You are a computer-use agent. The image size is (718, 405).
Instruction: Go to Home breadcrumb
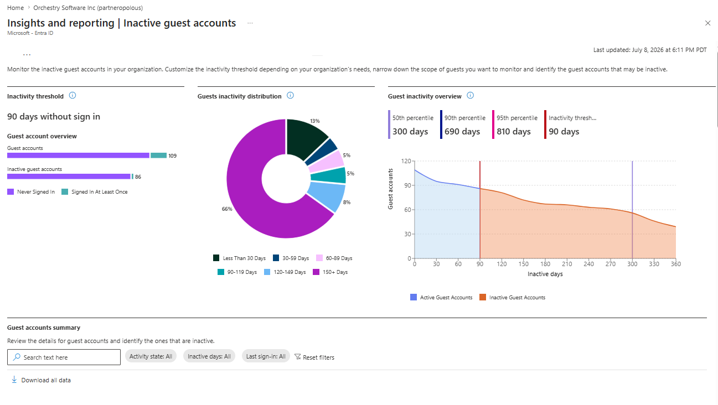[x=16, y=8]
